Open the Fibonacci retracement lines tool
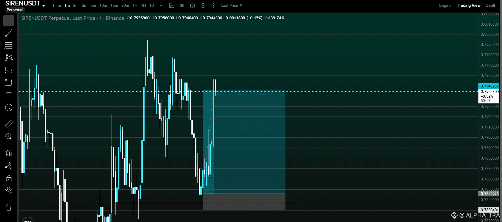This screenshot has width=502, height=222. pyautogui.click(x=9, y=45)
